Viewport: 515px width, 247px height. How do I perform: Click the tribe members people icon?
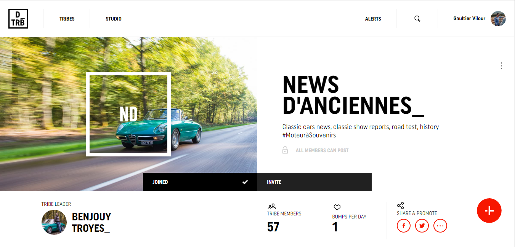click(271, 207)
